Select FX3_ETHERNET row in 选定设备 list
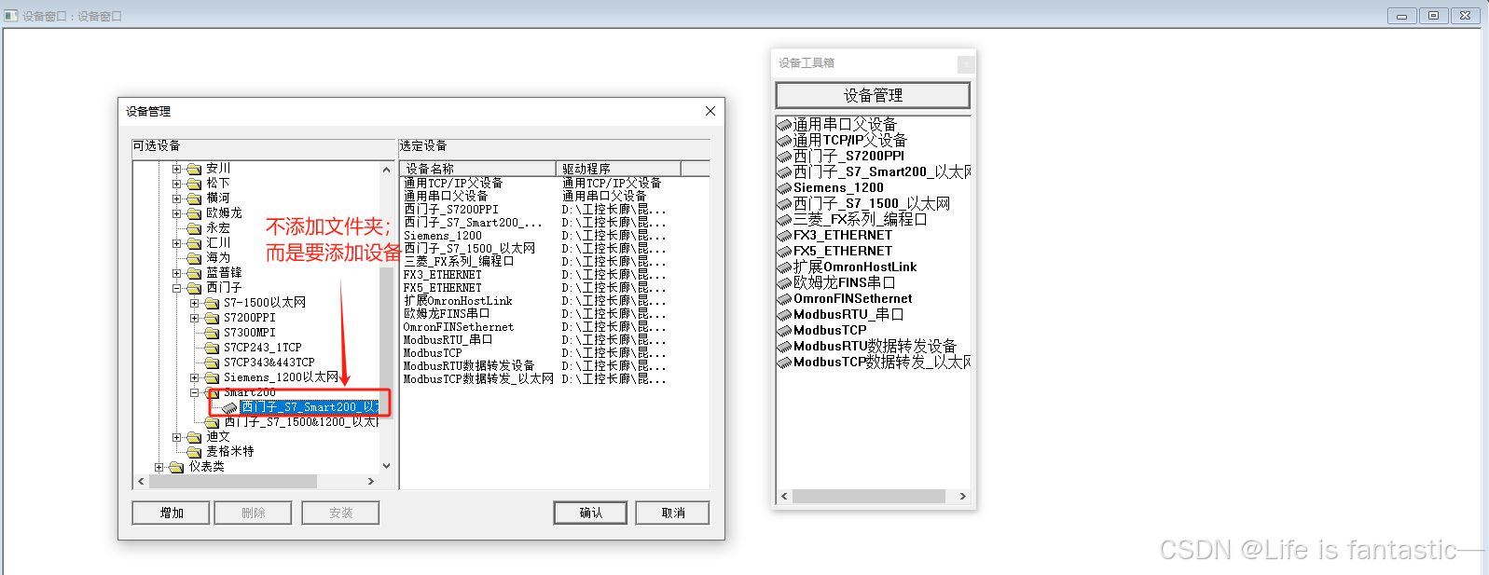The width and height of the screenshot is (1489, 575). (x=555, y=275)
